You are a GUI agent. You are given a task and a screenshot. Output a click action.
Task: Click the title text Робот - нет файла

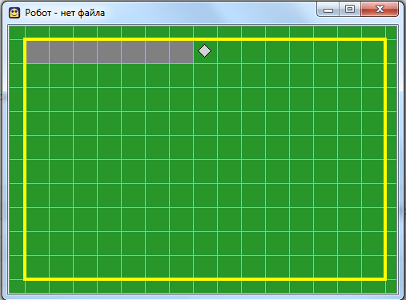tap(65, 13)
